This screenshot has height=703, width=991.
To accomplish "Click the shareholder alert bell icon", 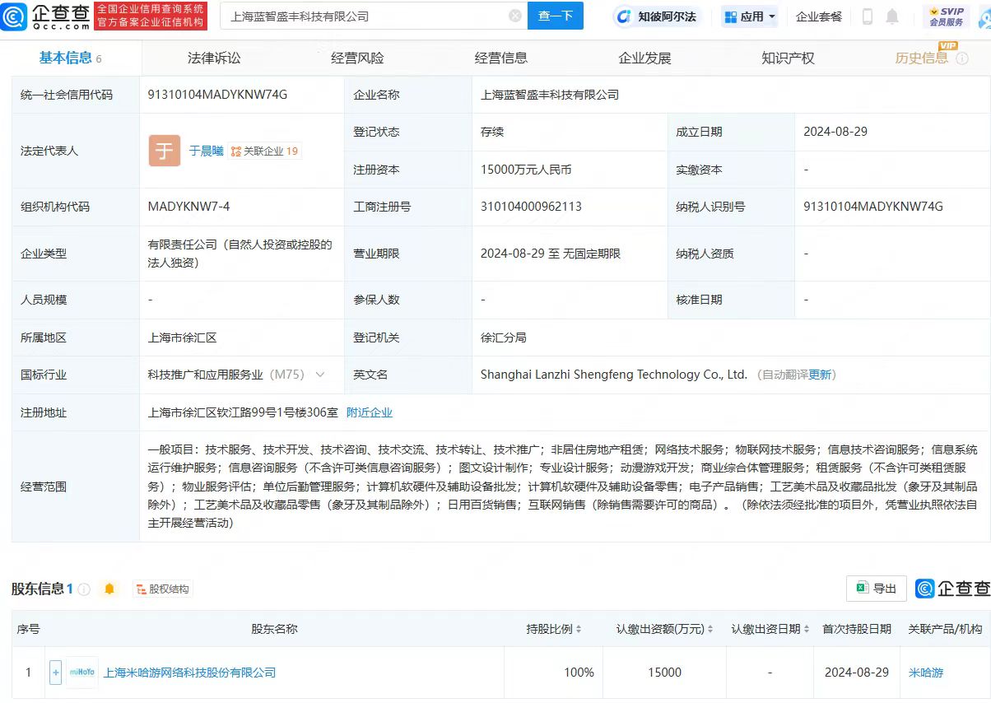I will pyautogui.click(x=109, y=589).
